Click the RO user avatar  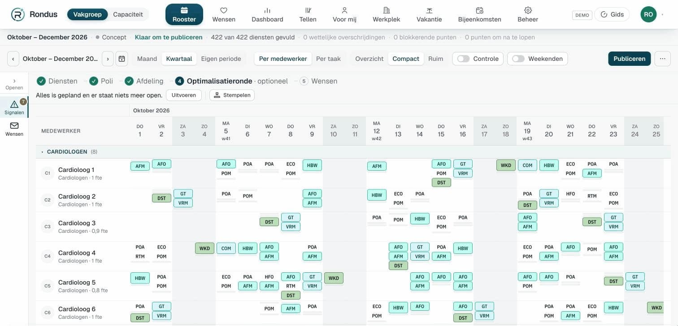click(648, 14)
